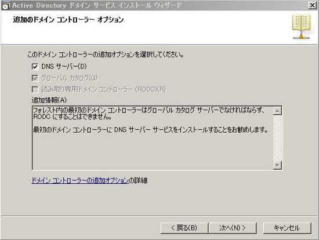Image resolution: width=319 pixels, height=240 pixels.
Task: Click the wizard icon in the title bar
Action: (6, 5)
